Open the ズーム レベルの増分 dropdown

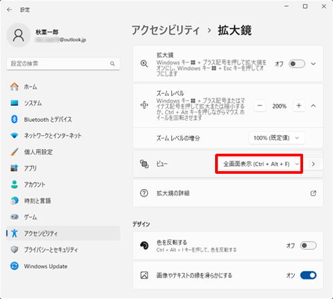[276, 138]
